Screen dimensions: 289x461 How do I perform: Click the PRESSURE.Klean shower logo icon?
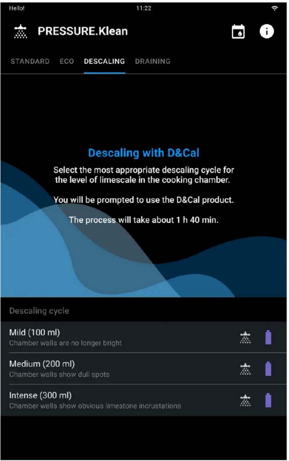point(21,31)
